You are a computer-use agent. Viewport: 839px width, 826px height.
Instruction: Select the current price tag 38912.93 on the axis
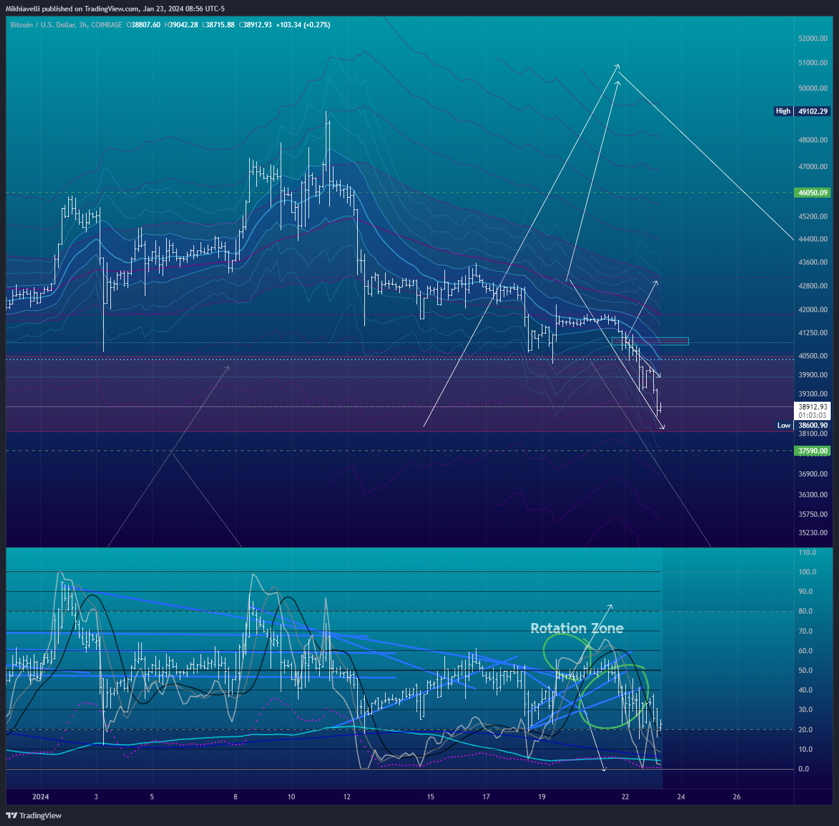tap(812, 407)
